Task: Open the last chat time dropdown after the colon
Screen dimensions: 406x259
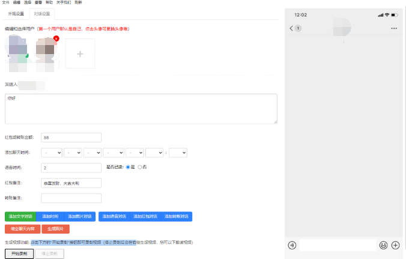Action: click(178, 153)
